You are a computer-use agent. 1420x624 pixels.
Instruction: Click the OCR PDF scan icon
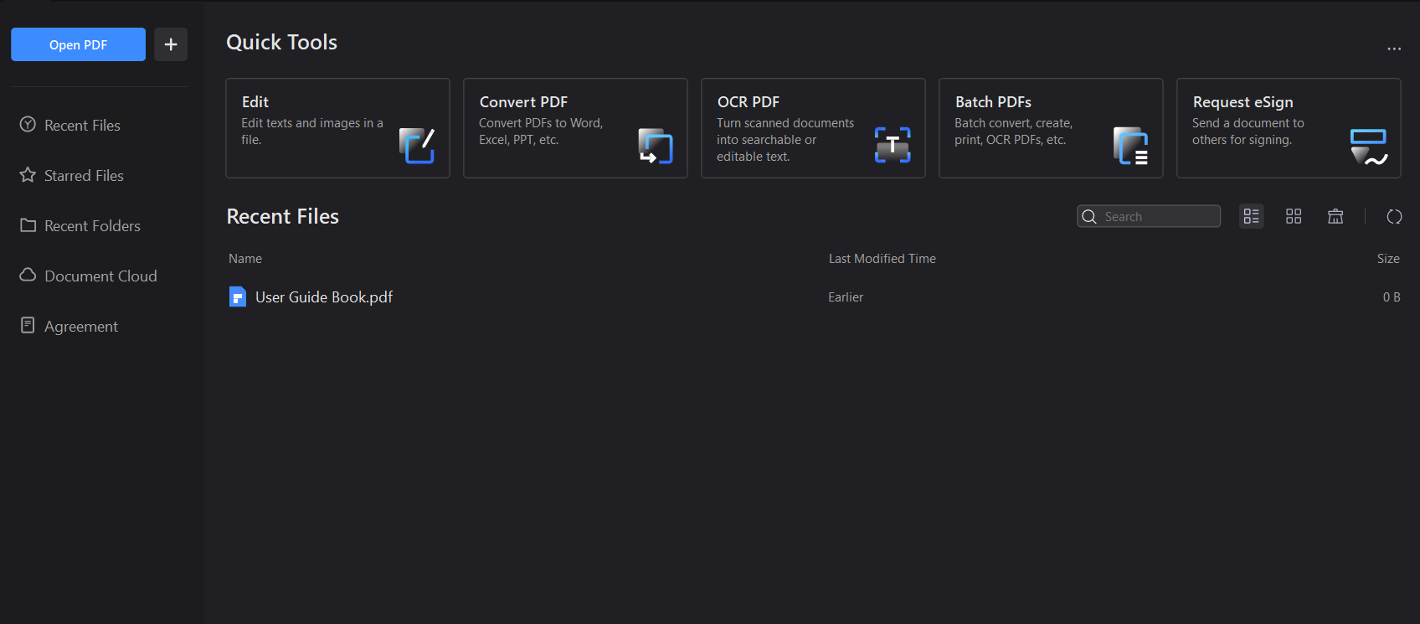point(893,146)
